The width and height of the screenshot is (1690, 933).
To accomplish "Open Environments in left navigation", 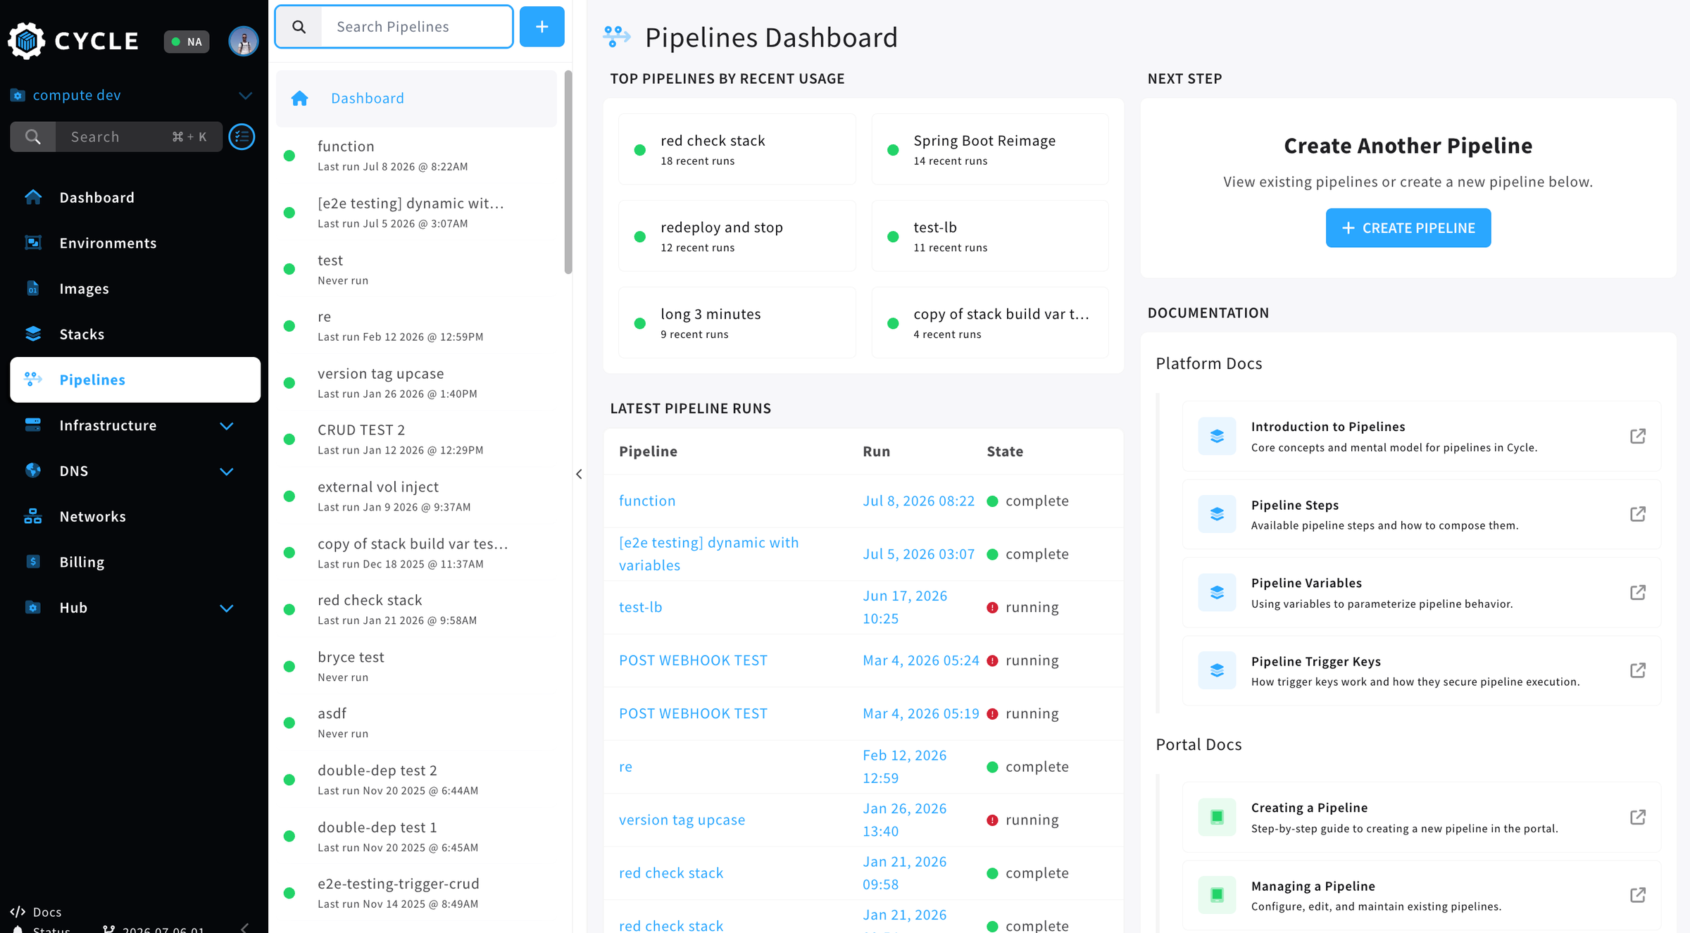I will point(135,243).
